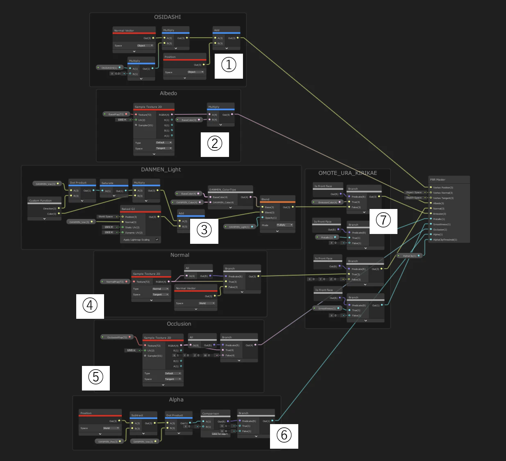Collapse the Custom Function node chevron
Viewport: 506px width, 461px height.
[x=44, y=219]
